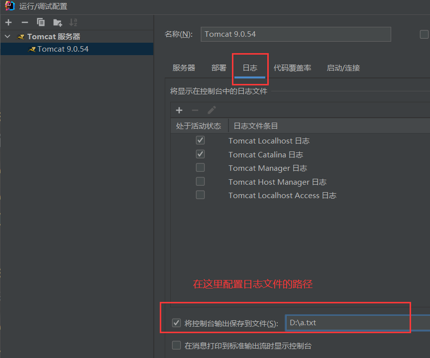
Task: Enable 在消息打印到标准输出流时显示控制台 checkbox
Action: point(176,346)
